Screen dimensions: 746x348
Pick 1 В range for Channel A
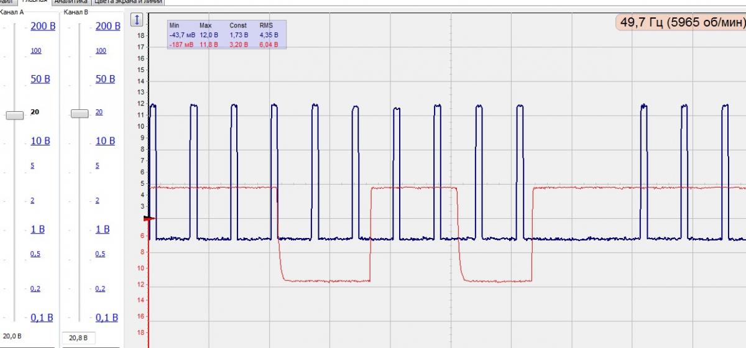[x=37, y=229]
